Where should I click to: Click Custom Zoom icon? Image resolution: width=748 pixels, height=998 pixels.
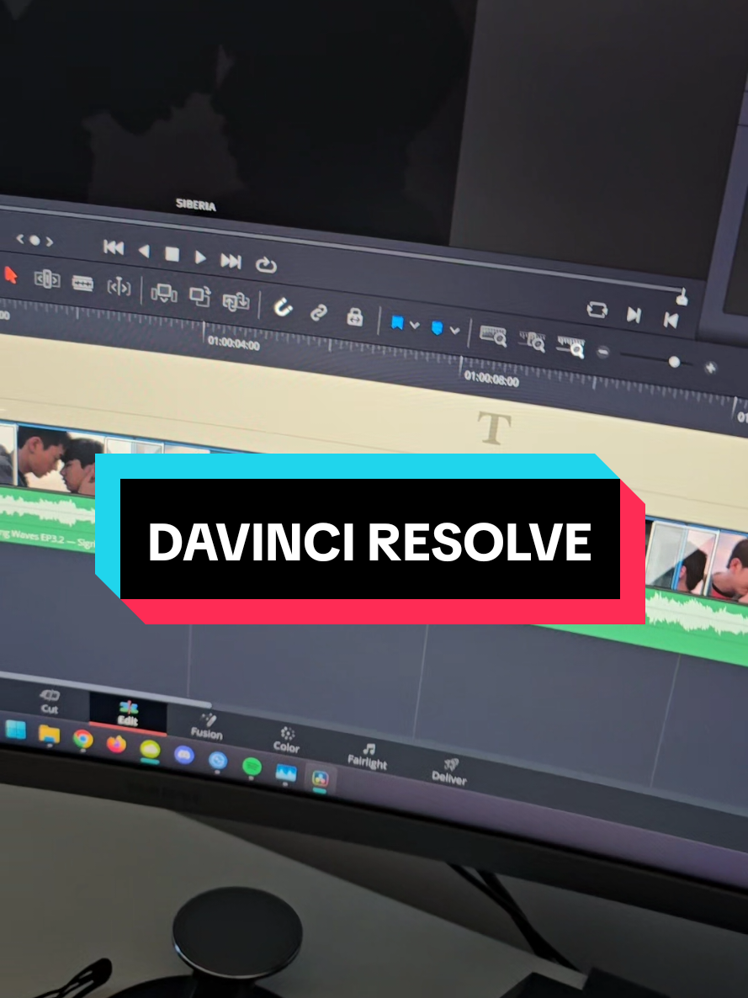(x=571, y=346)
